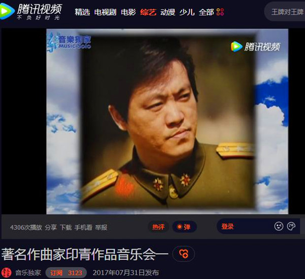Click the Tencent Video logo
This screenshot has height=279, width=305.
pos(31,11)
